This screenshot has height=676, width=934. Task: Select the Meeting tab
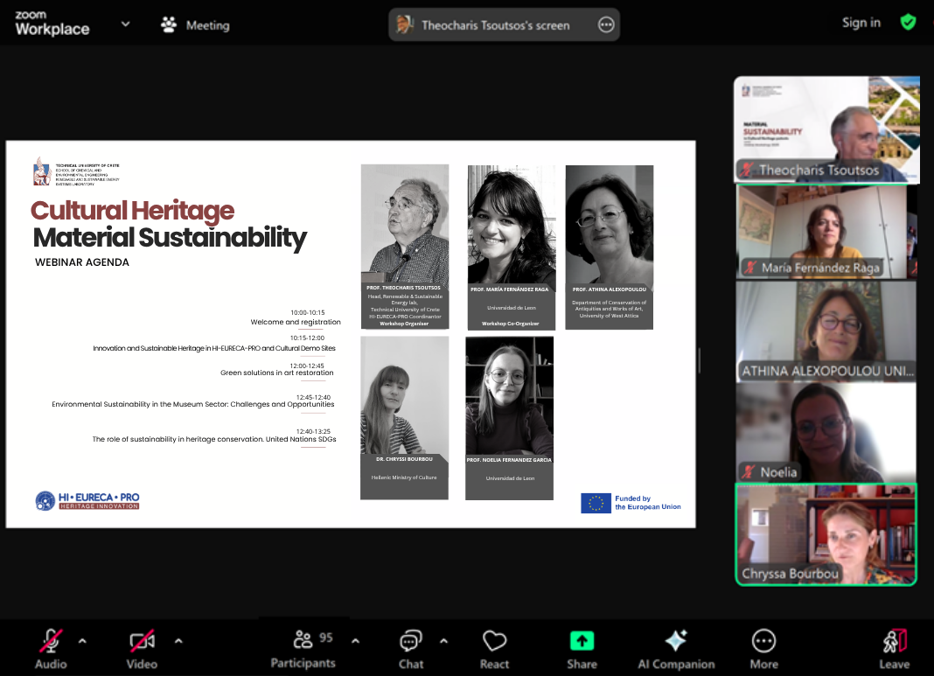point(194,24)
